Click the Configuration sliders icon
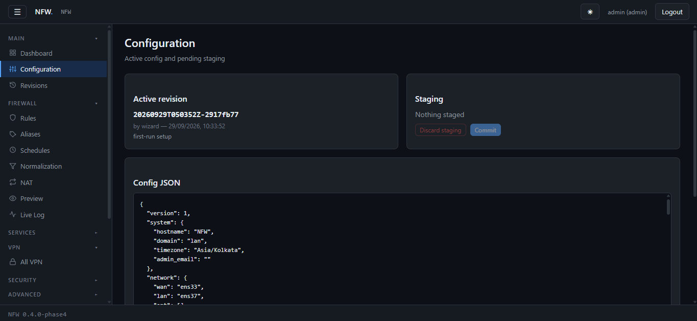 point(13,69)
